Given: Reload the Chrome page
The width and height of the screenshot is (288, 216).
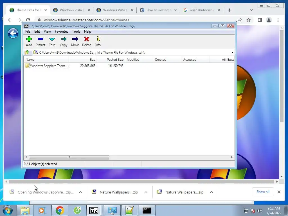Looking at the screenshot, I should tap(28, 20).
